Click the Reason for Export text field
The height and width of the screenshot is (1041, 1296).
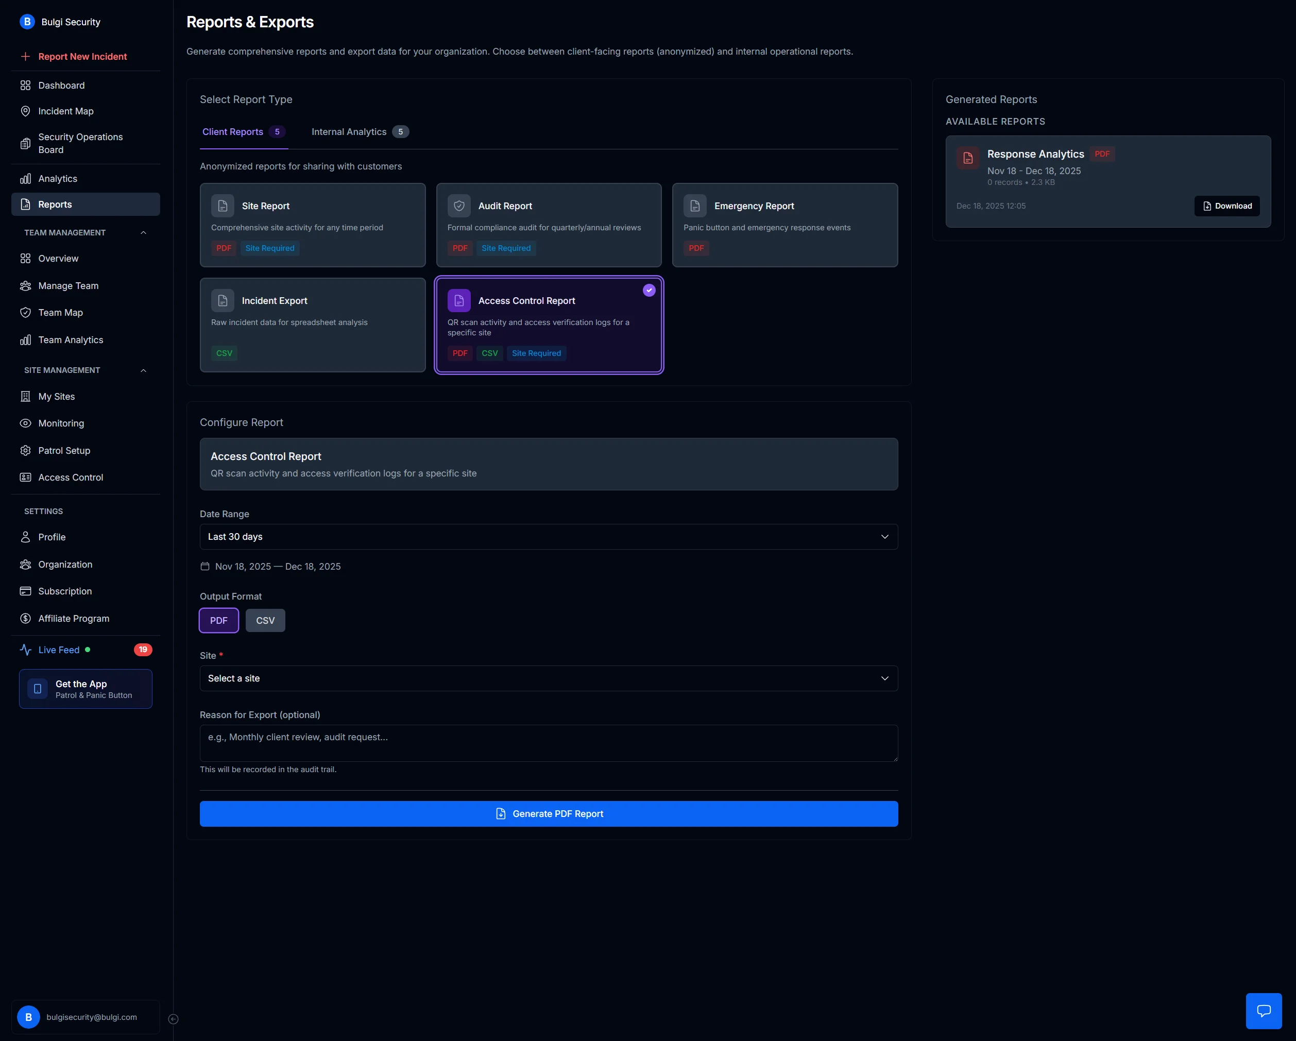pos(548,743)
